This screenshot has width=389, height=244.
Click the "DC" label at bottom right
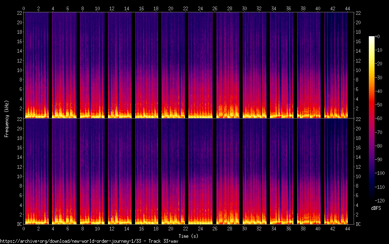pyautogui.click(x=359, y=224)
